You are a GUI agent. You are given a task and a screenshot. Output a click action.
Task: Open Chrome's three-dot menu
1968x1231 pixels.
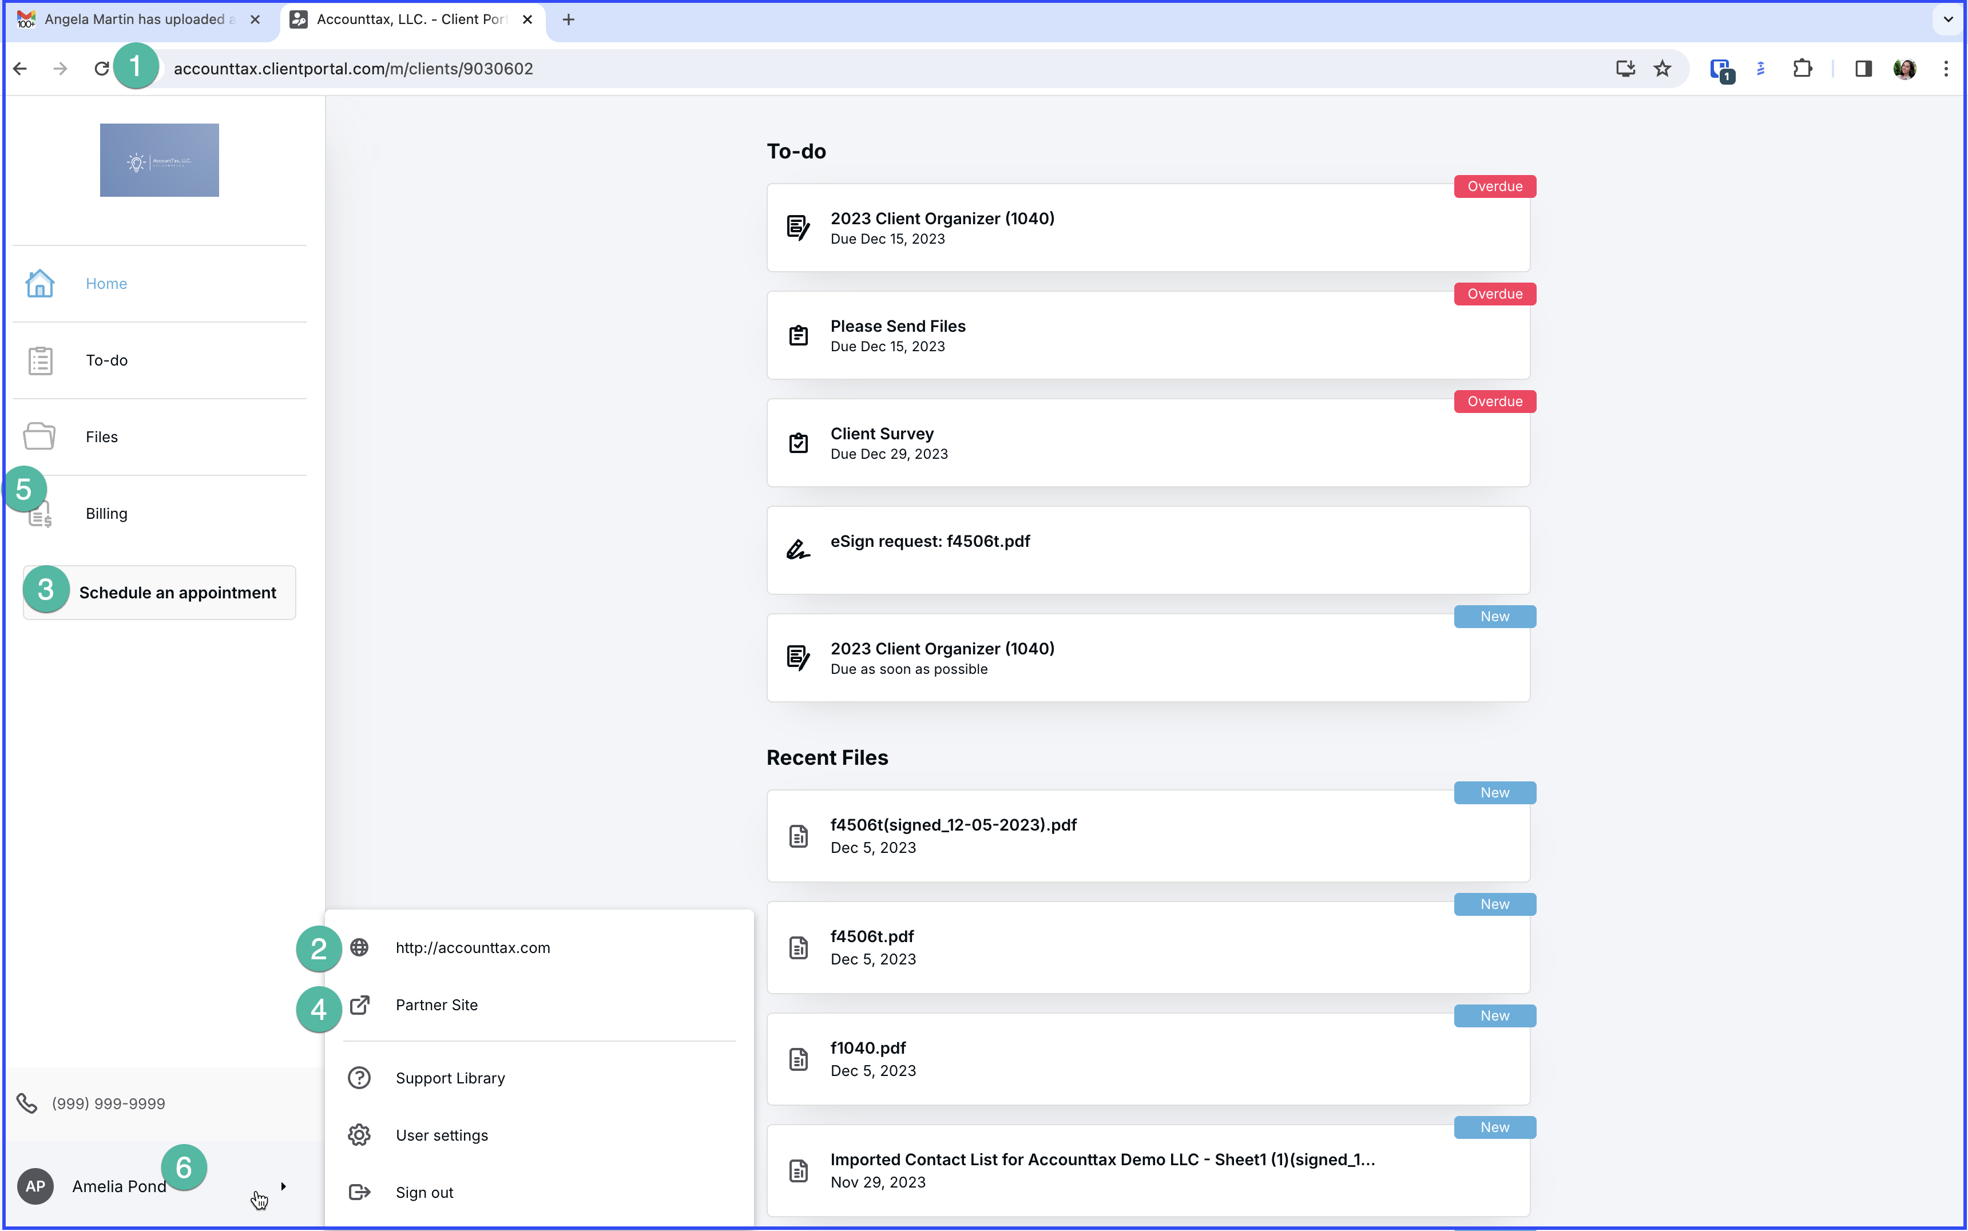[1945, 69]
